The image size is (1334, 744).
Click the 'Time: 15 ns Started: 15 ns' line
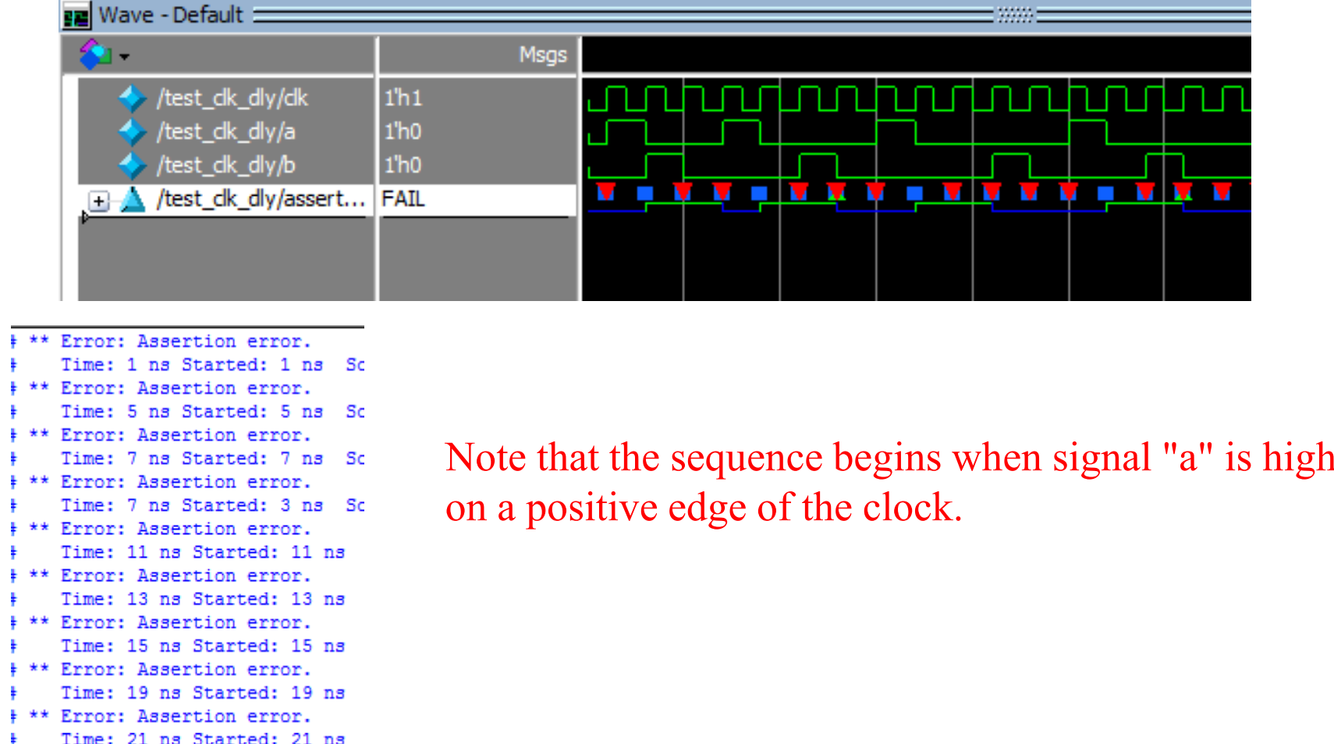click(x=203, y=646)
